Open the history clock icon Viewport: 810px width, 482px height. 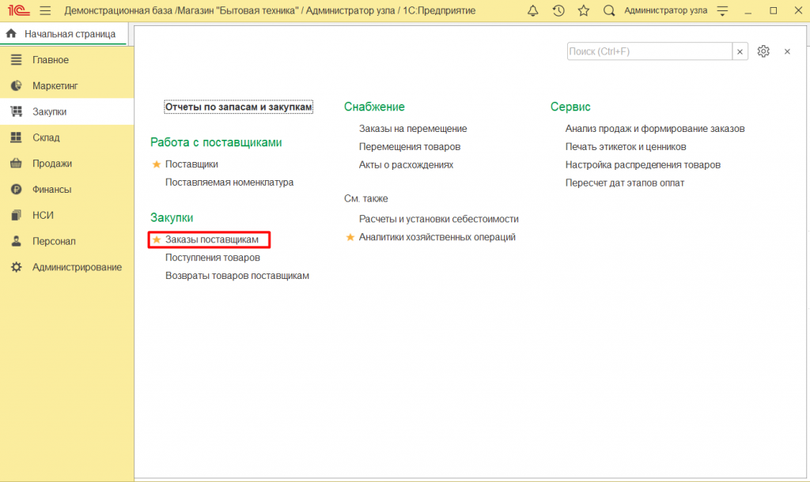558,10
